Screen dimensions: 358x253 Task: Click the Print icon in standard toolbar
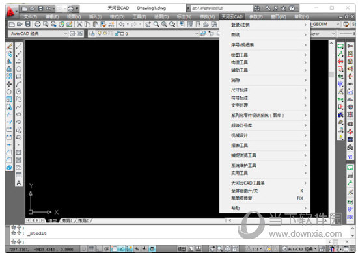(38, 24)
